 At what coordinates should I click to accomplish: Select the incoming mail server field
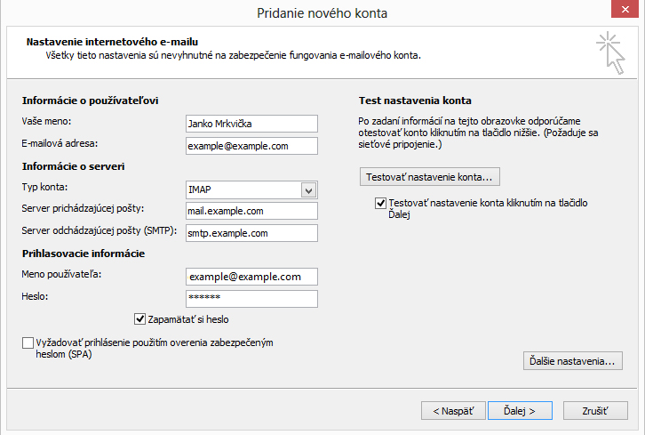coord(251,211)
